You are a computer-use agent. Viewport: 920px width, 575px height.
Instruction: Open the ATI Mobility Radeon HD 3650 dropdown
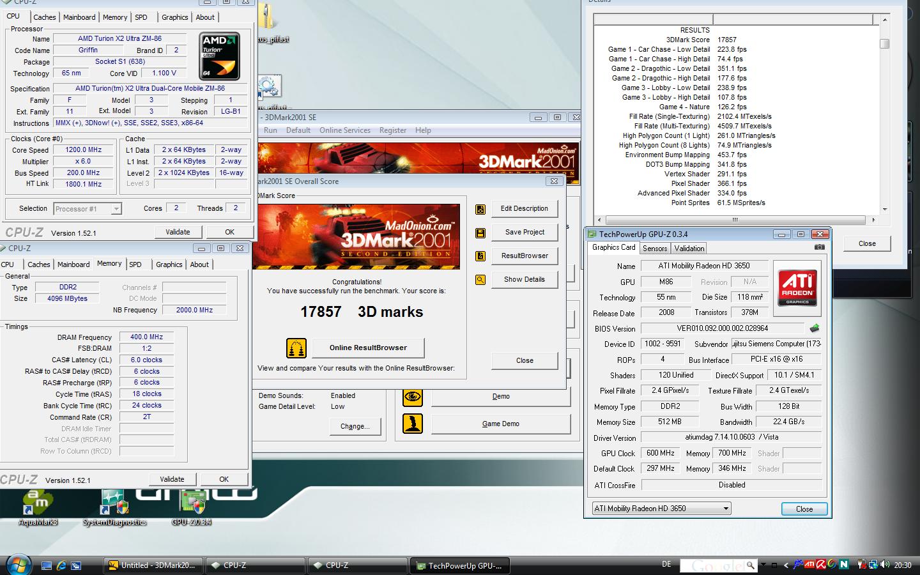click(726, 509)
